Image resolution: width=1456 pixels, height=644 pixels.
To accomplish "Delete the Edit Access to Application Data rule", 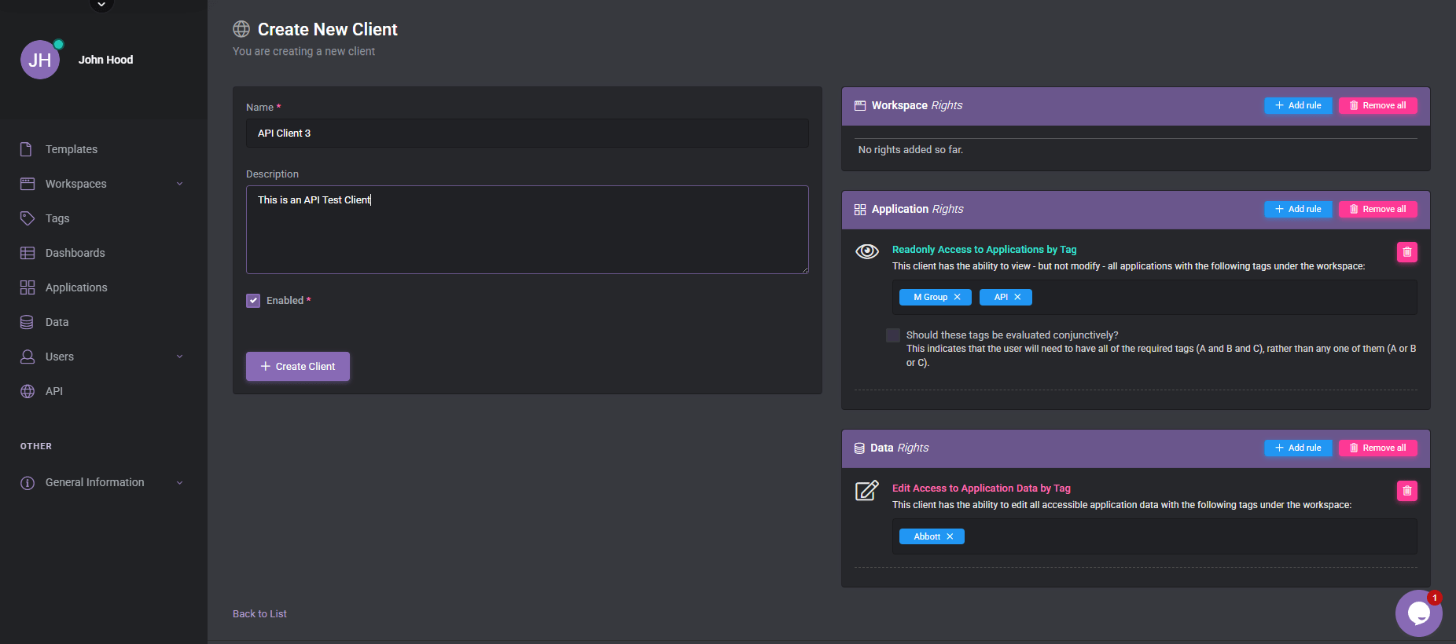I will (x=1406, y=491).
